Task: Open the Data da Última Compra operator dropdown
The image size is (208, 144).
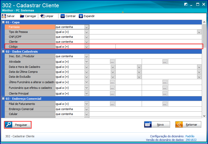Action: [x=87, y=72]
